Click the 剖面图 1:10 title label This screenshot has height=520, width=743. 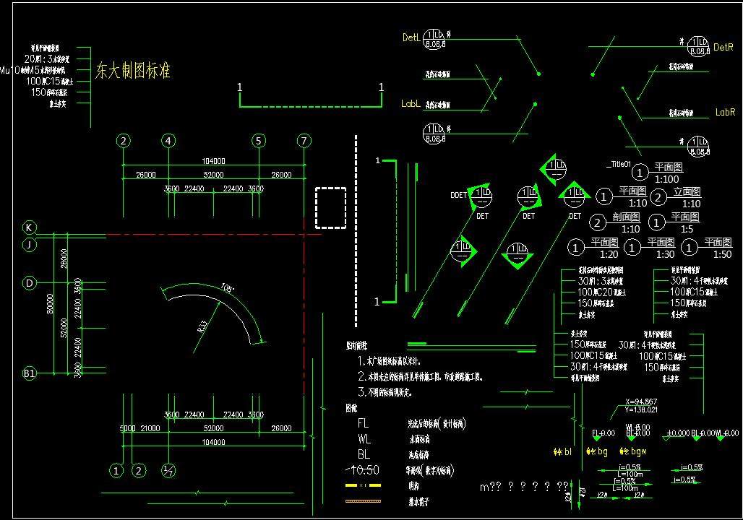[x=625, y=222]
